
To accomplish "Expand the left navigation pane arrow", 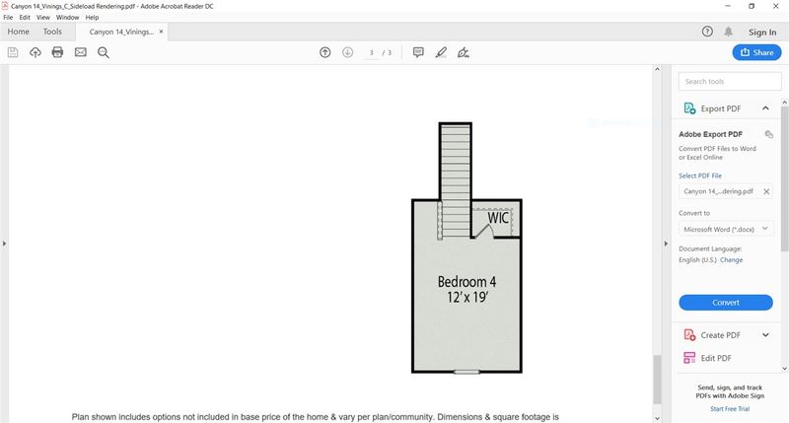I will pyautogui.click(x=5, y=244).
